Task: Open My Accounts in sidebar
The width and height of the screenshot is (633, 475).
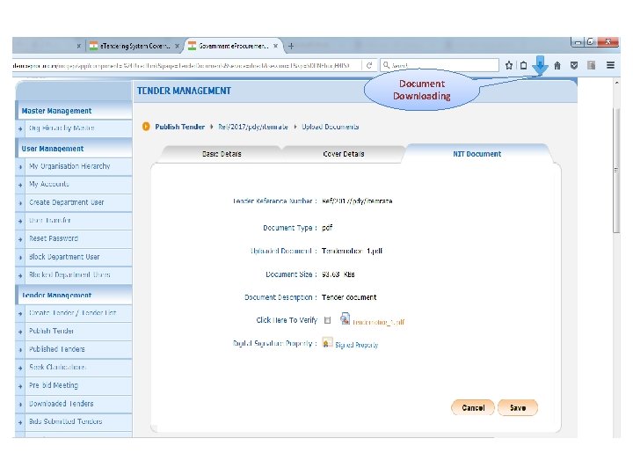Action: 78,184
